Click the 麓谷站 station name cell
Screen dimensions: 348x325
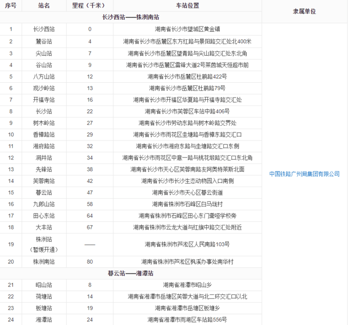[x=44, y=41]
